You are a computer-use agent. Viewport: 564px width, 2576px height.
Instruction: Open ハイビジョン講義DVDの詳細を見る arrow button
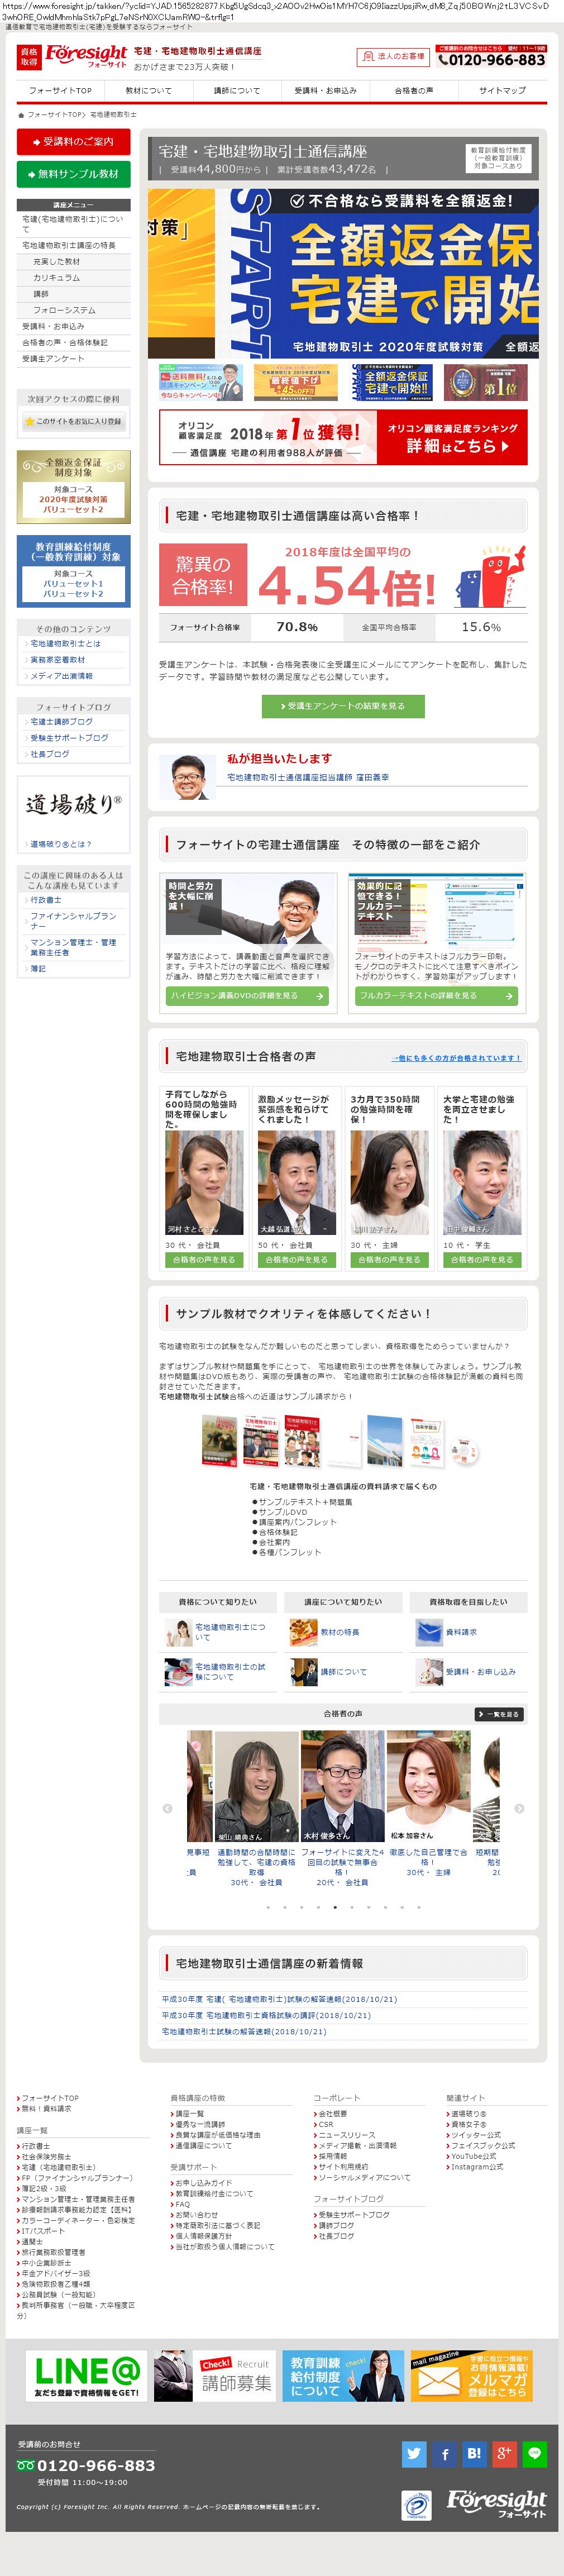[247, 995]
